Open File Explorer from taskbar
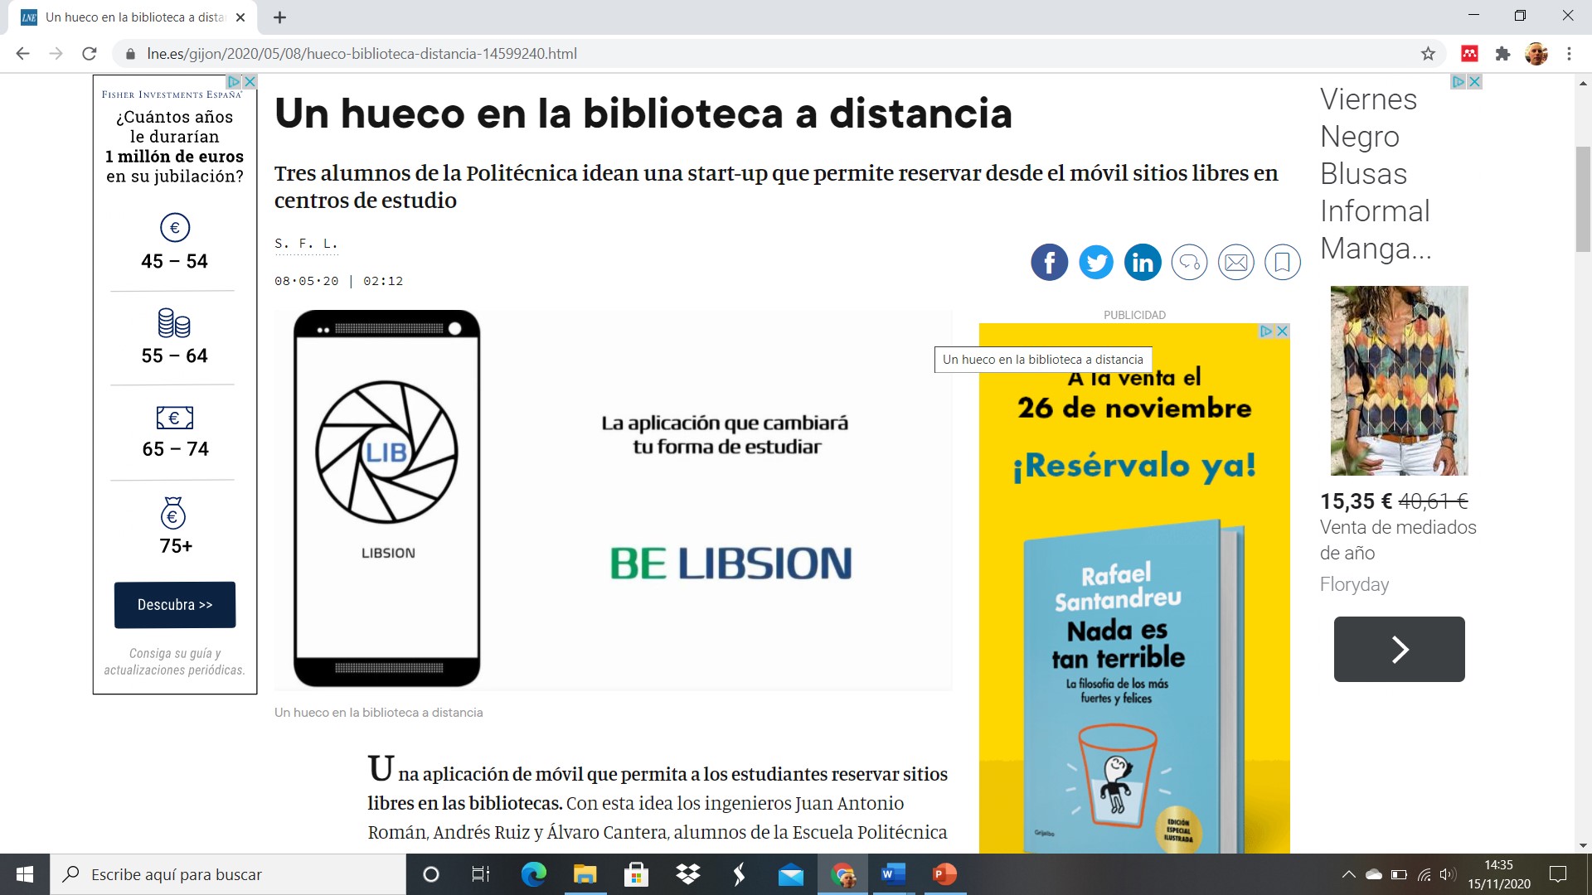This screenshot has height=895, width=1592. coord(585,874)
